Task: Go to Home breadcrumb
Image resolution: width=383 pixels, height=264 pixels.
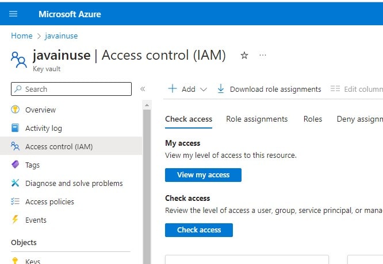Action: 22,36
